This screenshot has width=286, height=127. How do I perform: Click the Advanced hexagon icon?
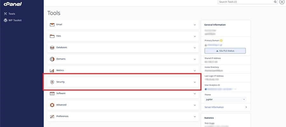(x=52, y=105)
